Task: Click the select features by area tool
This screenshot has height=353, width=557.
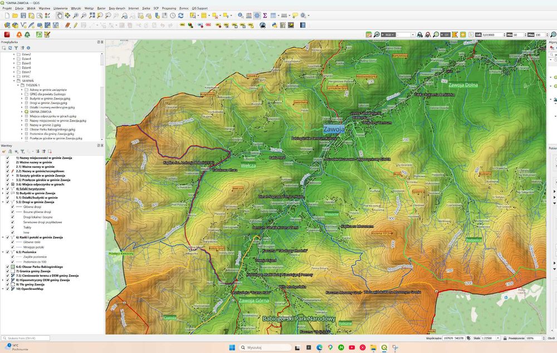Action: pos(193,16)
